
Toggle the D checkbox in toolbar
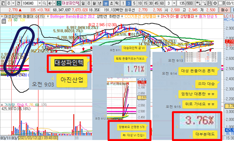coord(221,3)
